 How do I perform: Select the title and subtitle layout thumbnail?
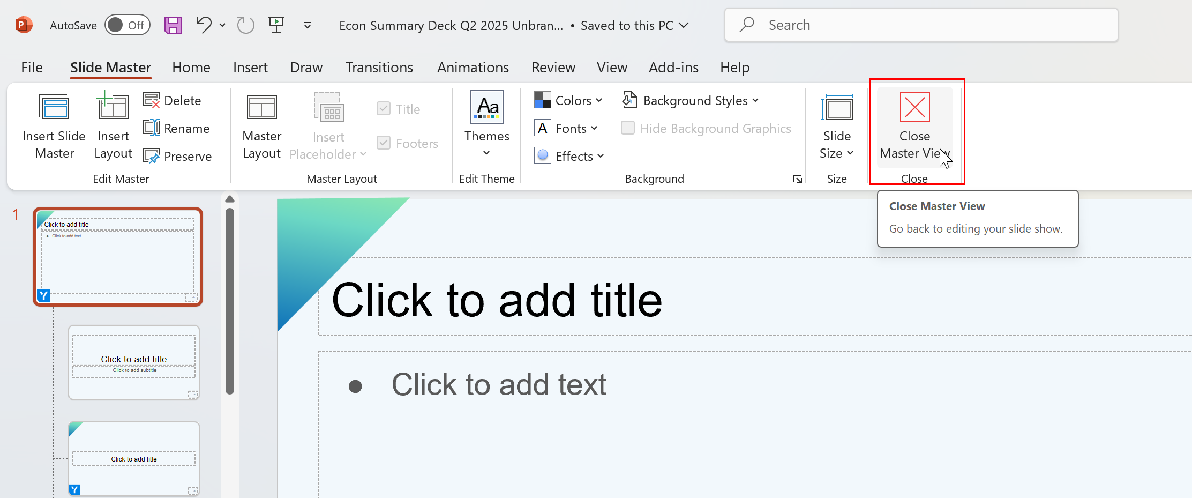[x=134, y=362]
